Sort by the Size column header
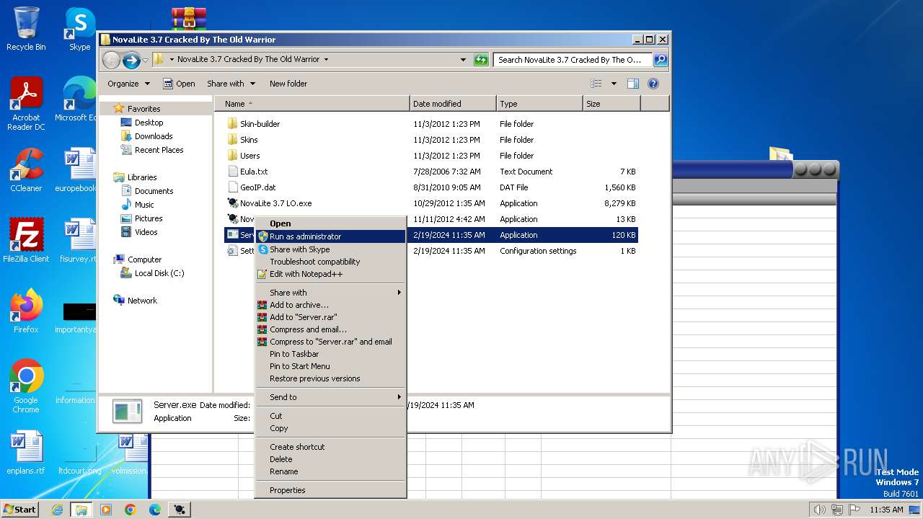 pyautogui.click(x=611, y=104)
